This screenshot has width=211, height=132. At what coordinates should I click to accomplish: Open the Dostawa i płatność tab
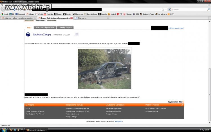pyautogui.click(x=45, y=28)
